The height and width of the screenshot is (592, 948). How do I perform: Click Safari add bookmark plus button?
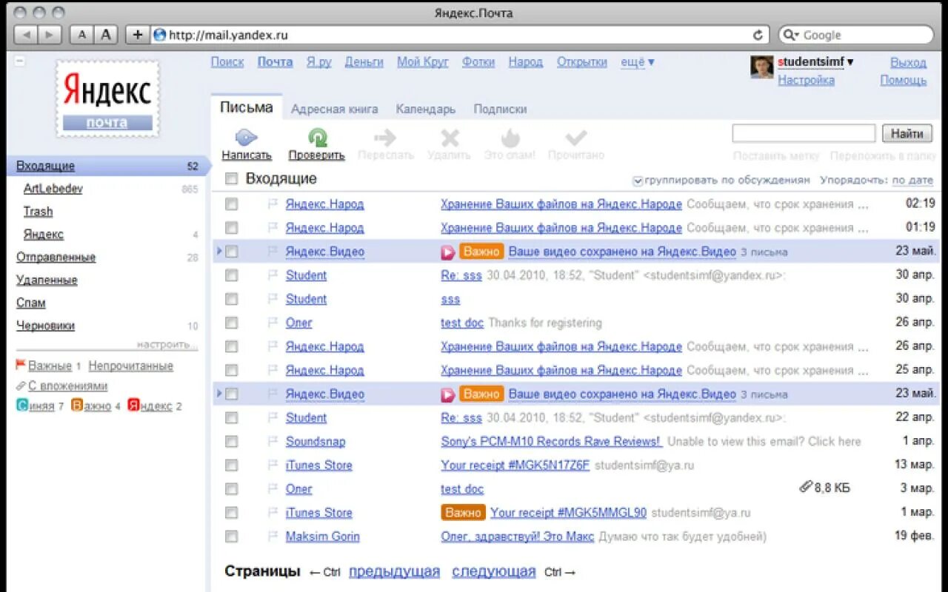point(138,35)
